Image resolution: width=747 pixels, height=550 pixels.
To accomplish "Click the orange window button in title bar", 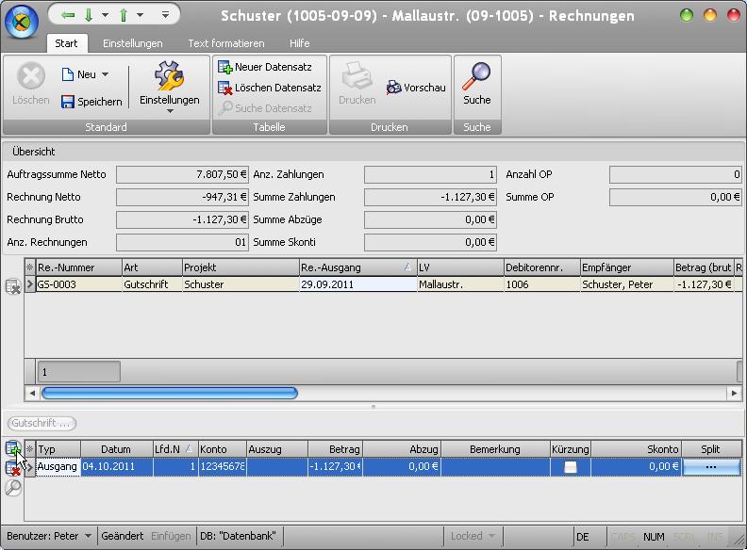I will [710, 15].
